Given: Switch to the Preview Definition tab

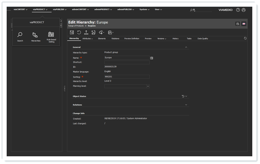Looking at the screenshot, I should [132, 39].
